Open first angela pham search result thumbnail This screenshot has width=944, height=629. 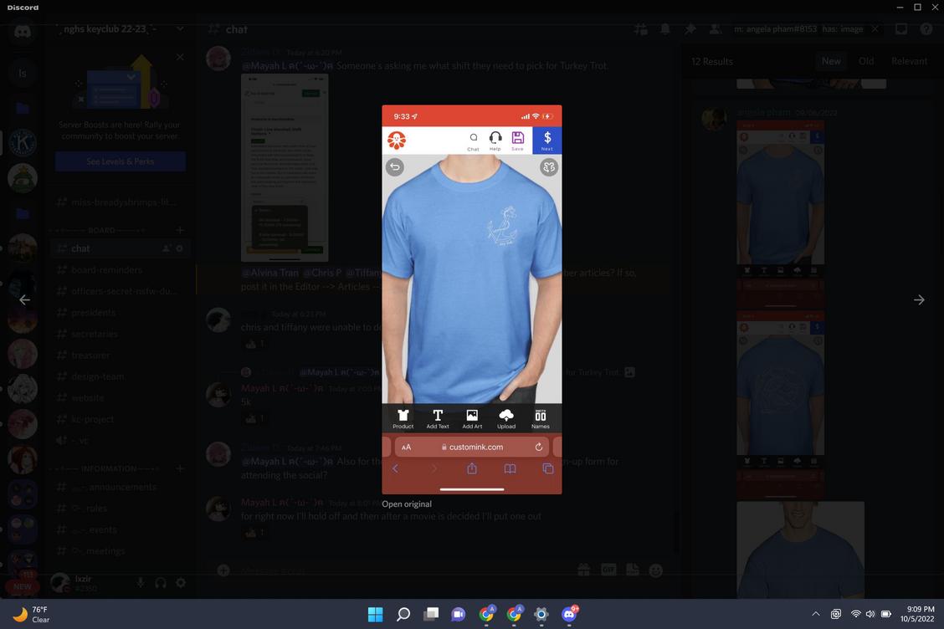(x=780, y=217)
